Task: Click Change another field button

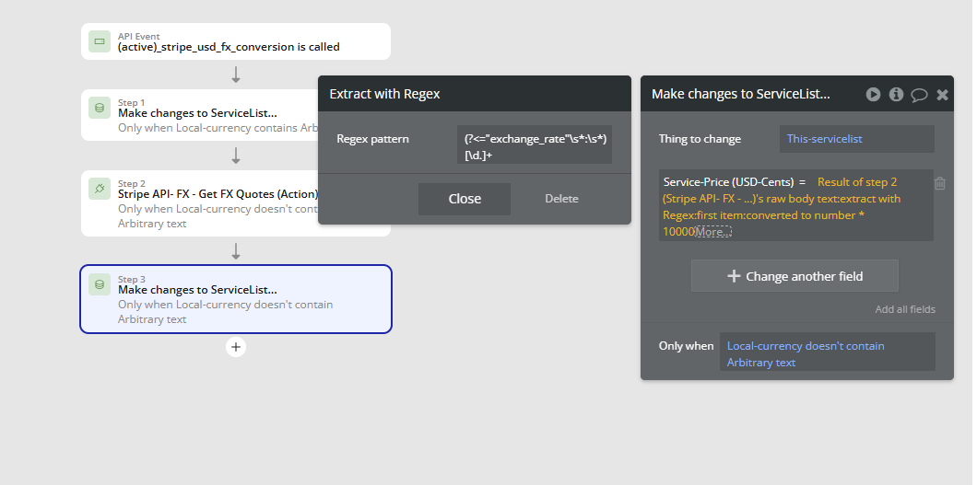Action: pyautogui.click(x=795, y=276)
